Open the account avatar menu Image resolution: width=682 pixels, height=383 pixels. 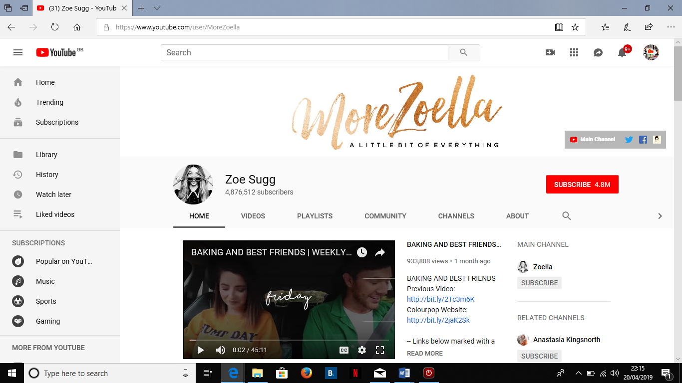click(651, 52)
